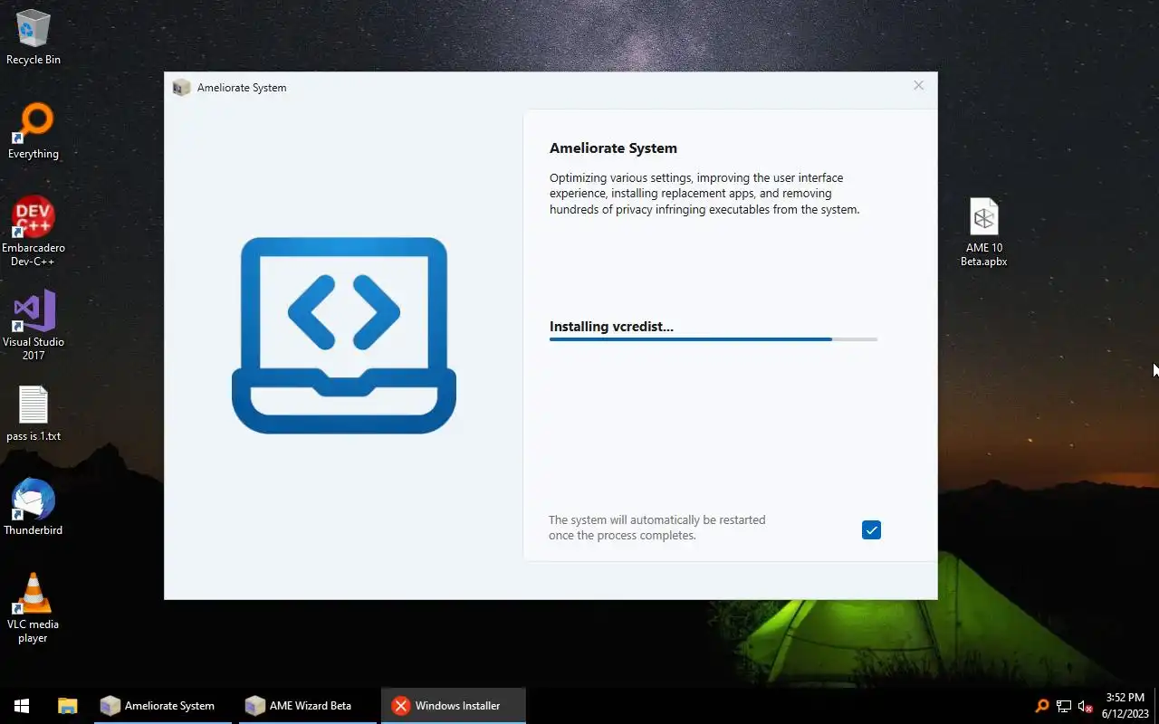Select the AME 10 Beta.apbx file
This screenshot has height=724, width=1159.
point(984,233)
